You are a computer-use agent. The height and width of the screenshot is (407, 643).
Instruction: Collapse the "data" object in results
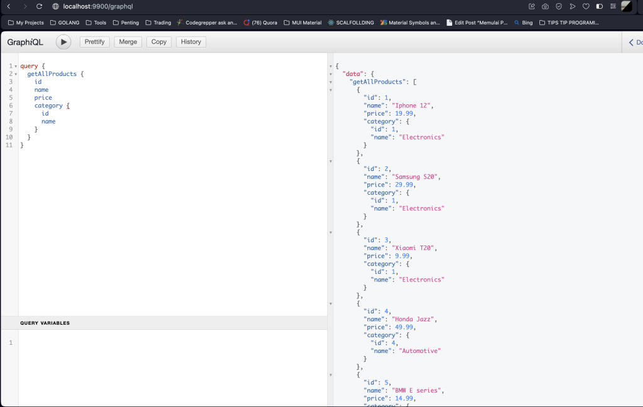(331, 74)
